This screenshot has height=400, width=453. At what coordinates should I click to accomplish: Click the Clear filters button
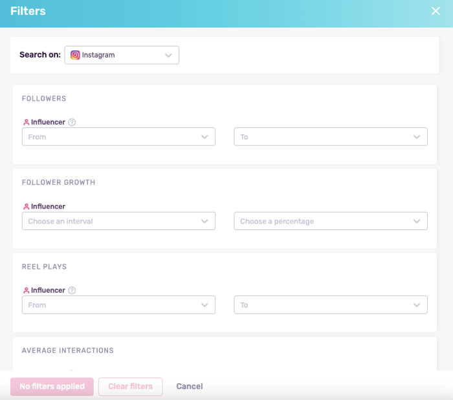click(x=130, y=386)
